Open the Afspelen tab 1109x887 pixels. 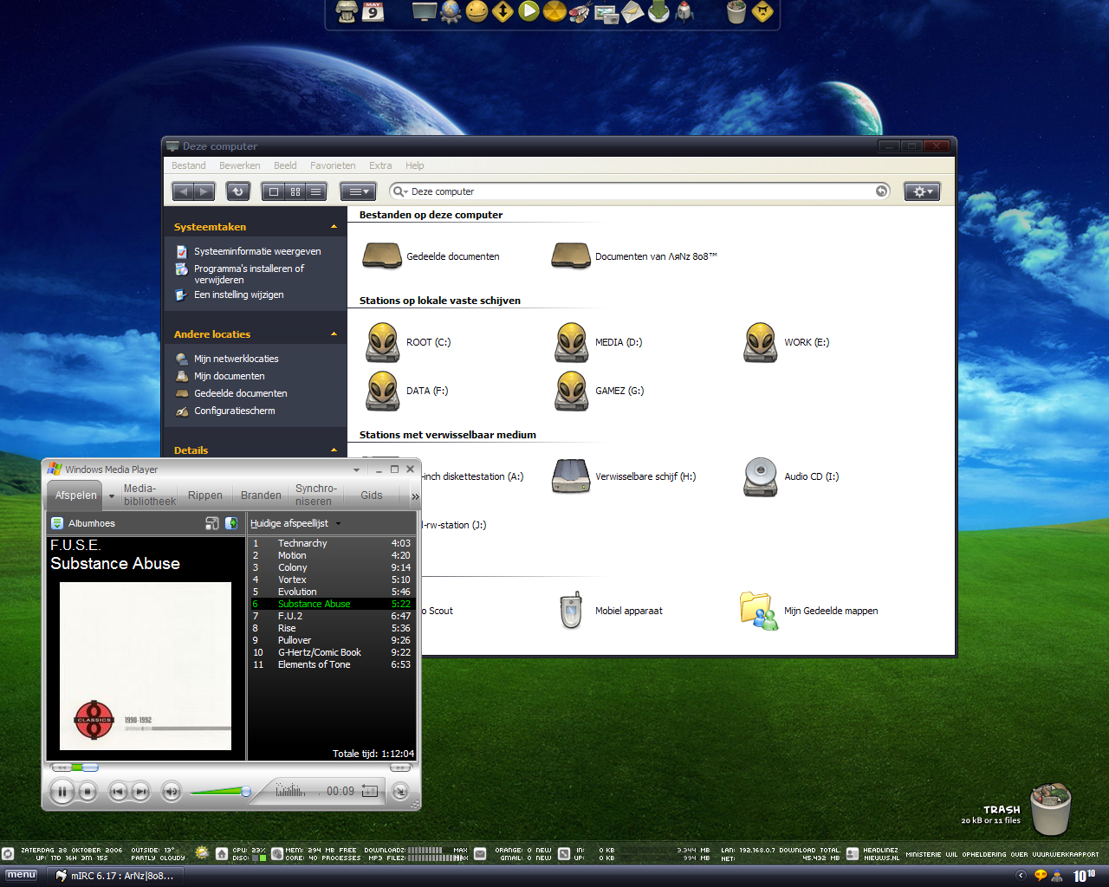click(x=75, y=495)
